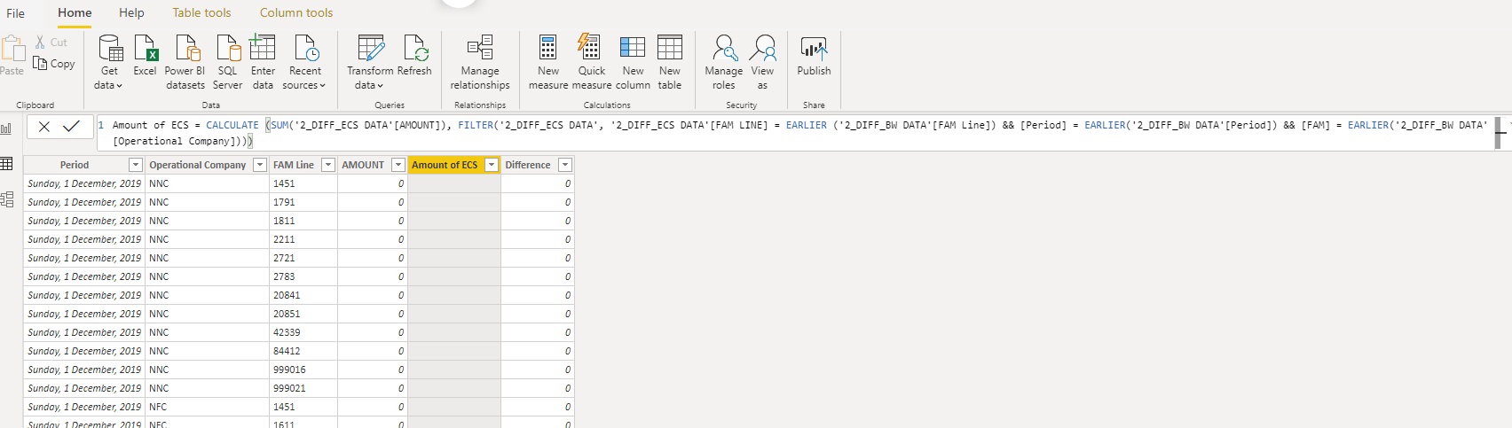Import data from Excel
Image resolution: width=1512 pixels, height=428 pixels.
click(145, 56)
